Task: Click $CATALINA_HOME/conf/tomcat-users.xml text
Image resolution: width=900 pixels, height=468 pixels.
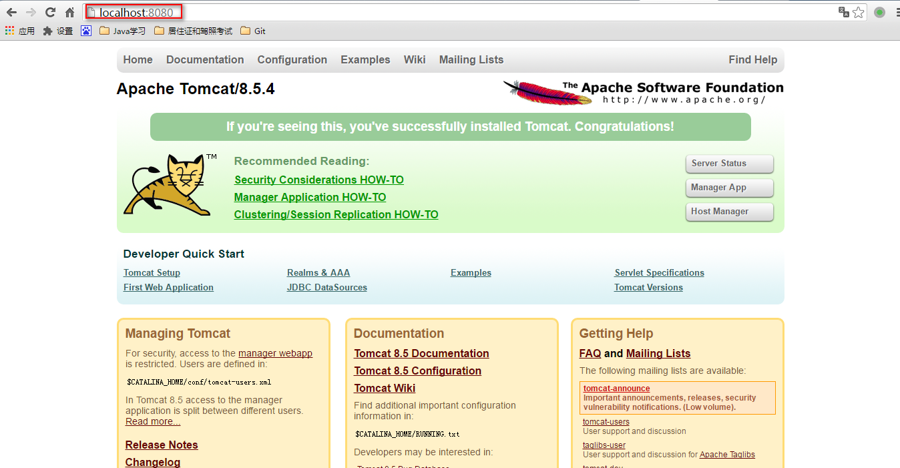Action: [199, 383]
